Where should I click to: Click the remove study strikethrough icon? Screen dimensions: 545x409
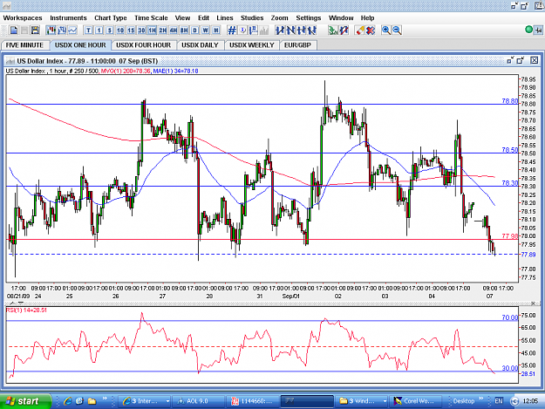344,31
